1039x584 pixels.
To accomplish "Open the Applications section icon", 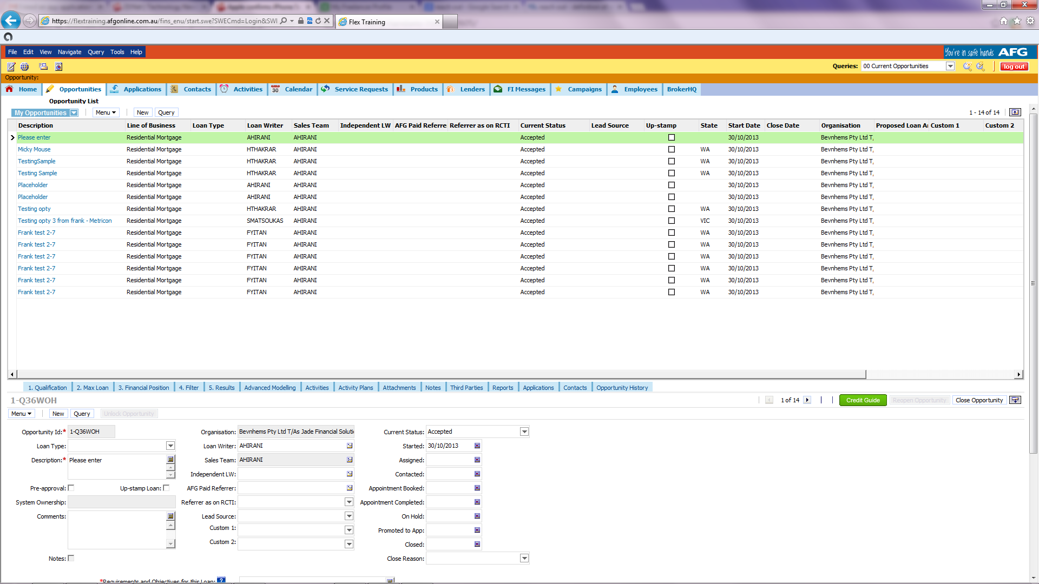I will 116,89.
